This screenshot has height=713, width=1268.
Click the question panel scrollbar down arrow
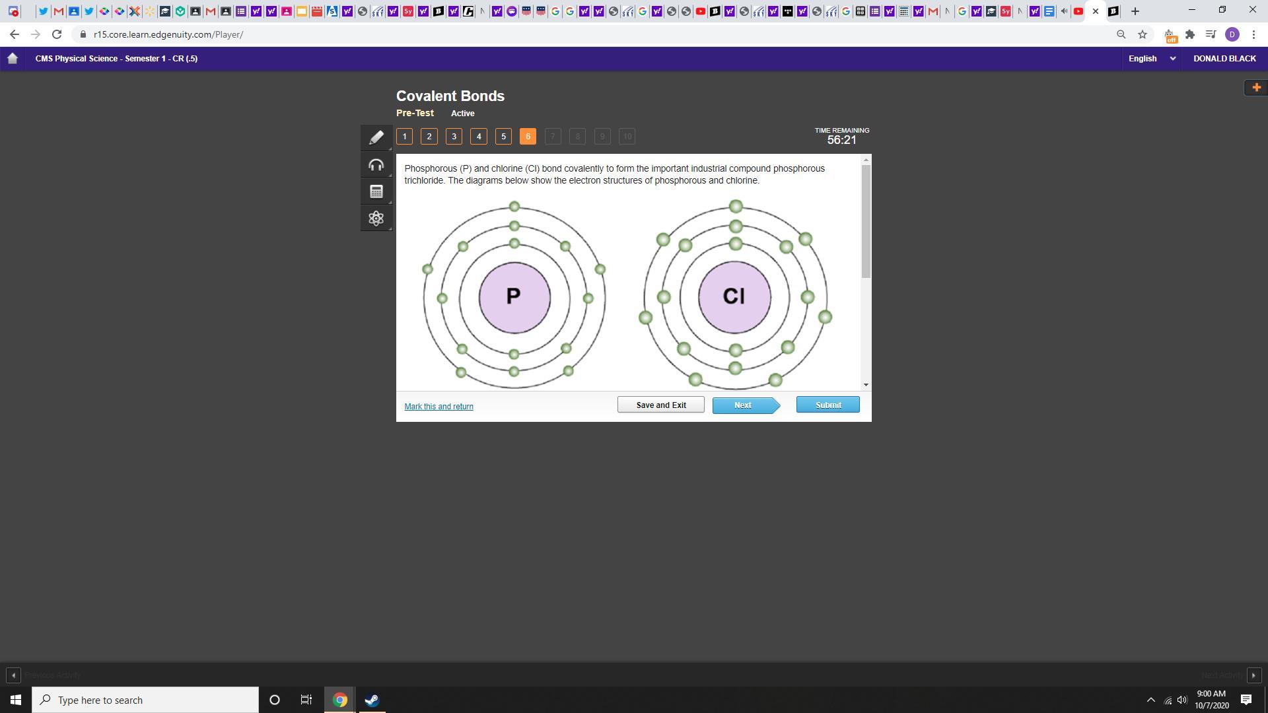[x=866, y=385]
